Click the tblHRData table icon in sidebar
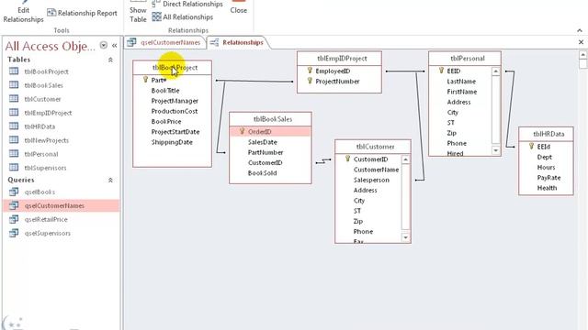The image size is (588, 330). point(14,126)
